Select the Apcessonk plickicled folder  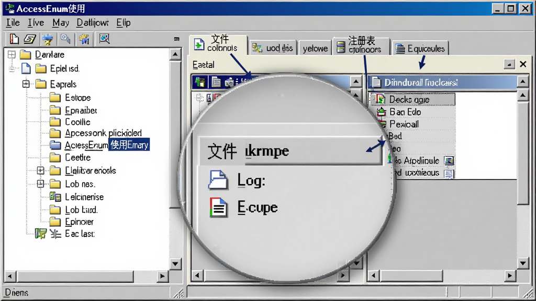(103, 133)
